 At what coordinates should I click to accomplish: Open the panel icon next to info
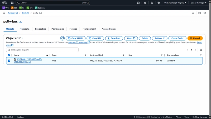click(199, 13)
